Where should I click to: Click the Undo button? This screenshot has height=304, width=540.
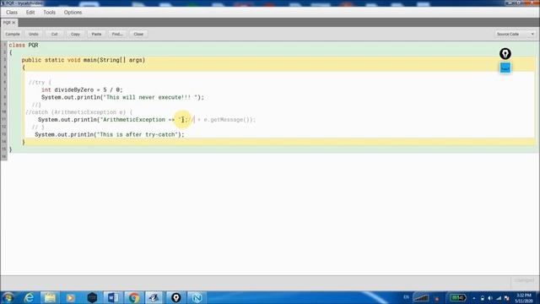[34, 34]
